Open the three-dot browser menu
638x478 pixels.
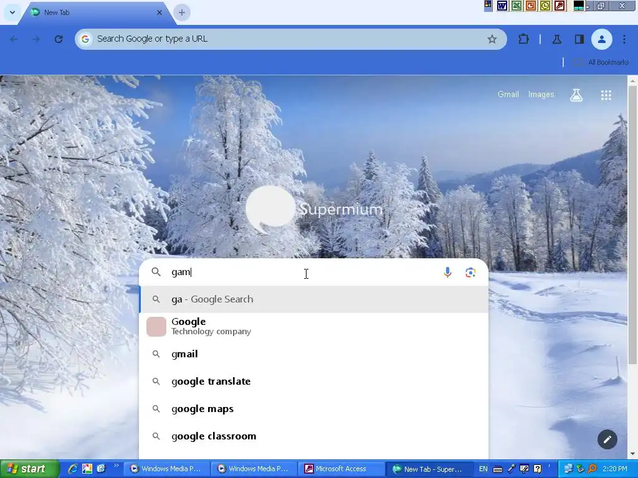(x=624, y=39)
